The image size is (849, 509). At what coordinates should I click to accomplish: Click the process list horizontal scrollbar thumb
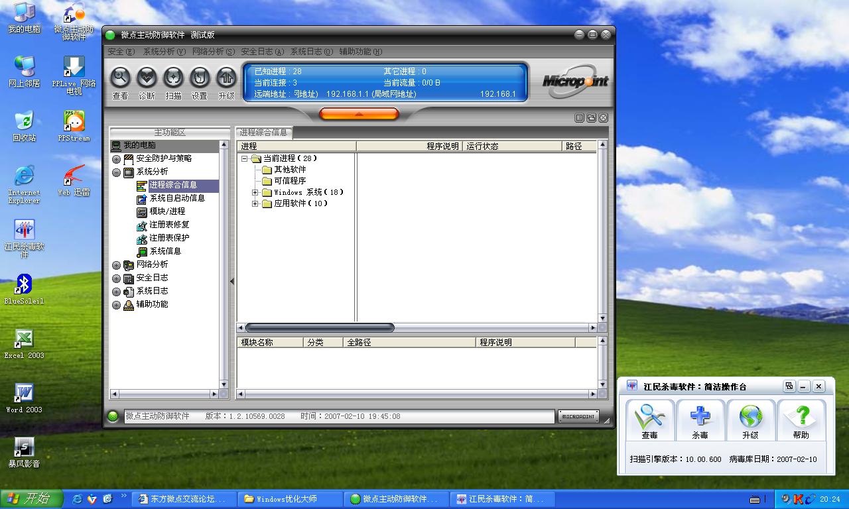click(x=320, y=327)
